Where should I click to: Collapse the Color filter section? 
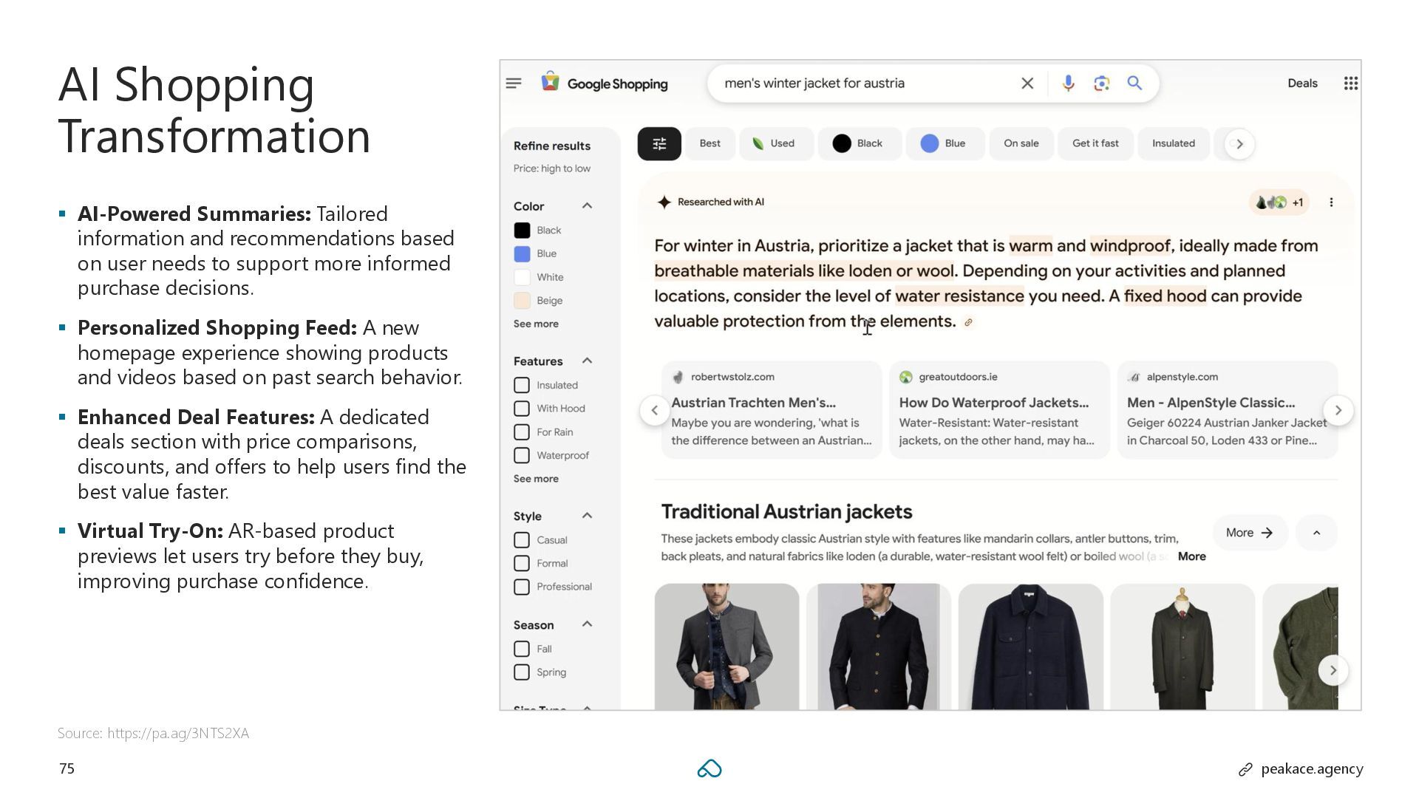[587, 205]
